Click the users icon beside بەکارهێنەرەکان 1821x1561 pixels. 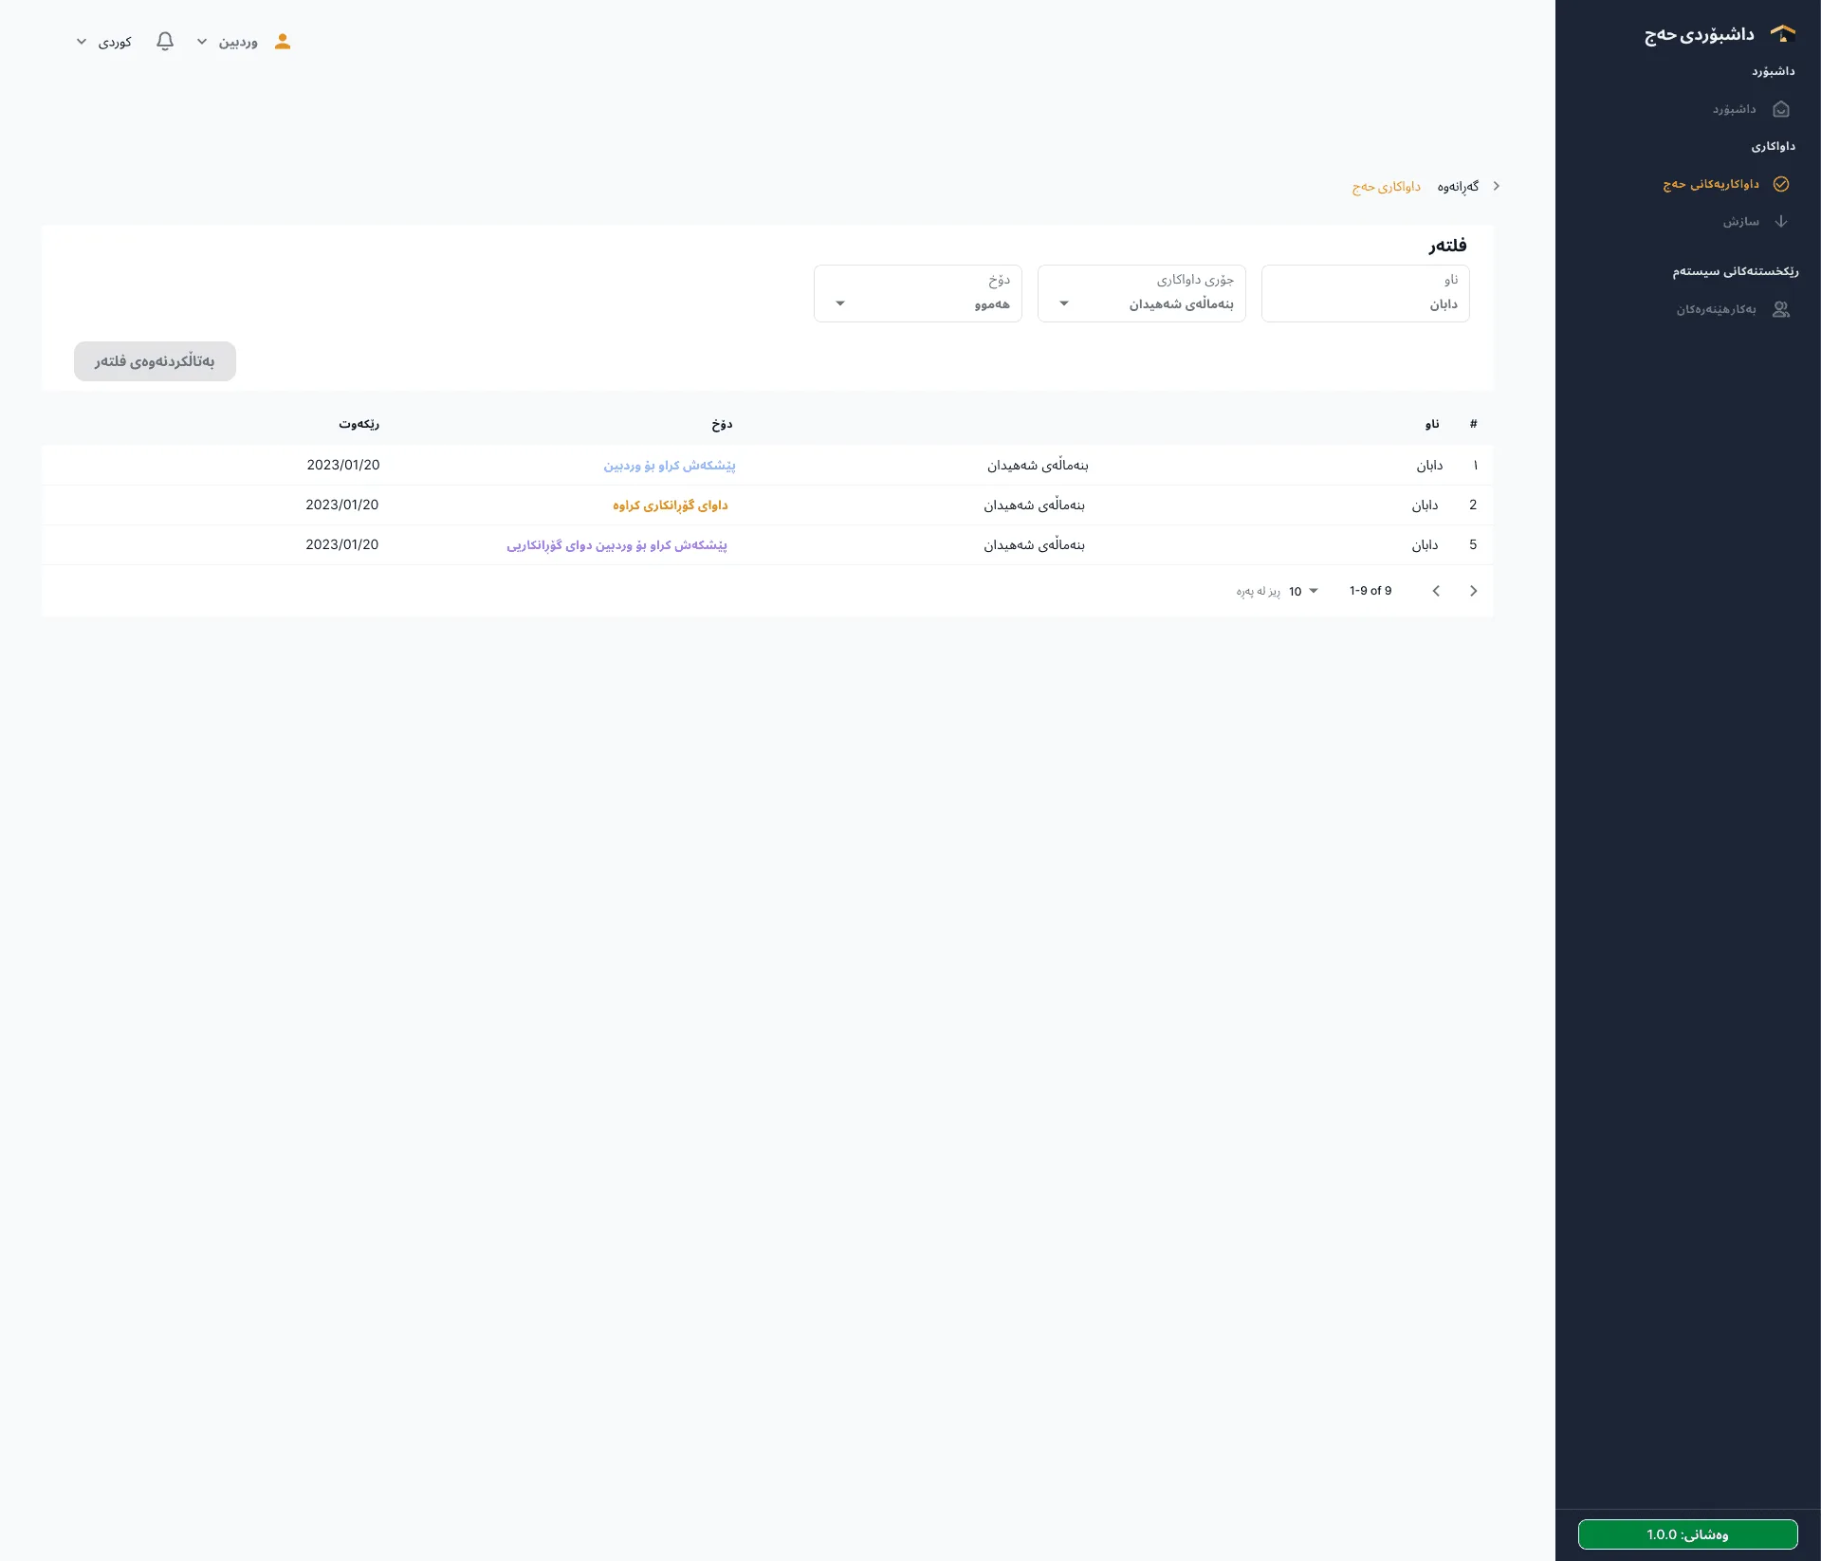pos(1781,309)
